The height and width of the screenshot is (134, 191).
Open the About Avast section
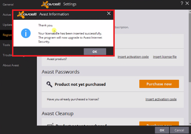11,65
